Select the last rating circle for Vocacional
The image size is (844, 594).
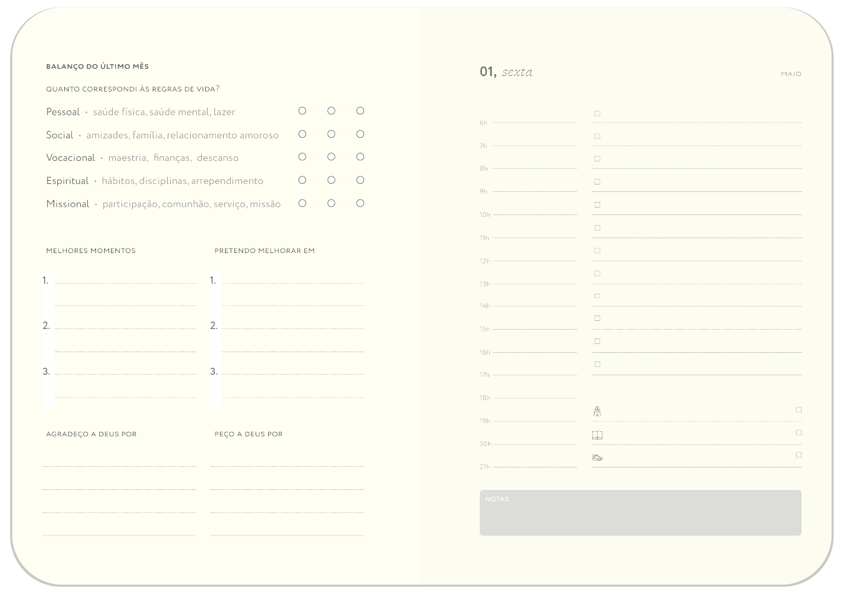(x=360, y=157)
